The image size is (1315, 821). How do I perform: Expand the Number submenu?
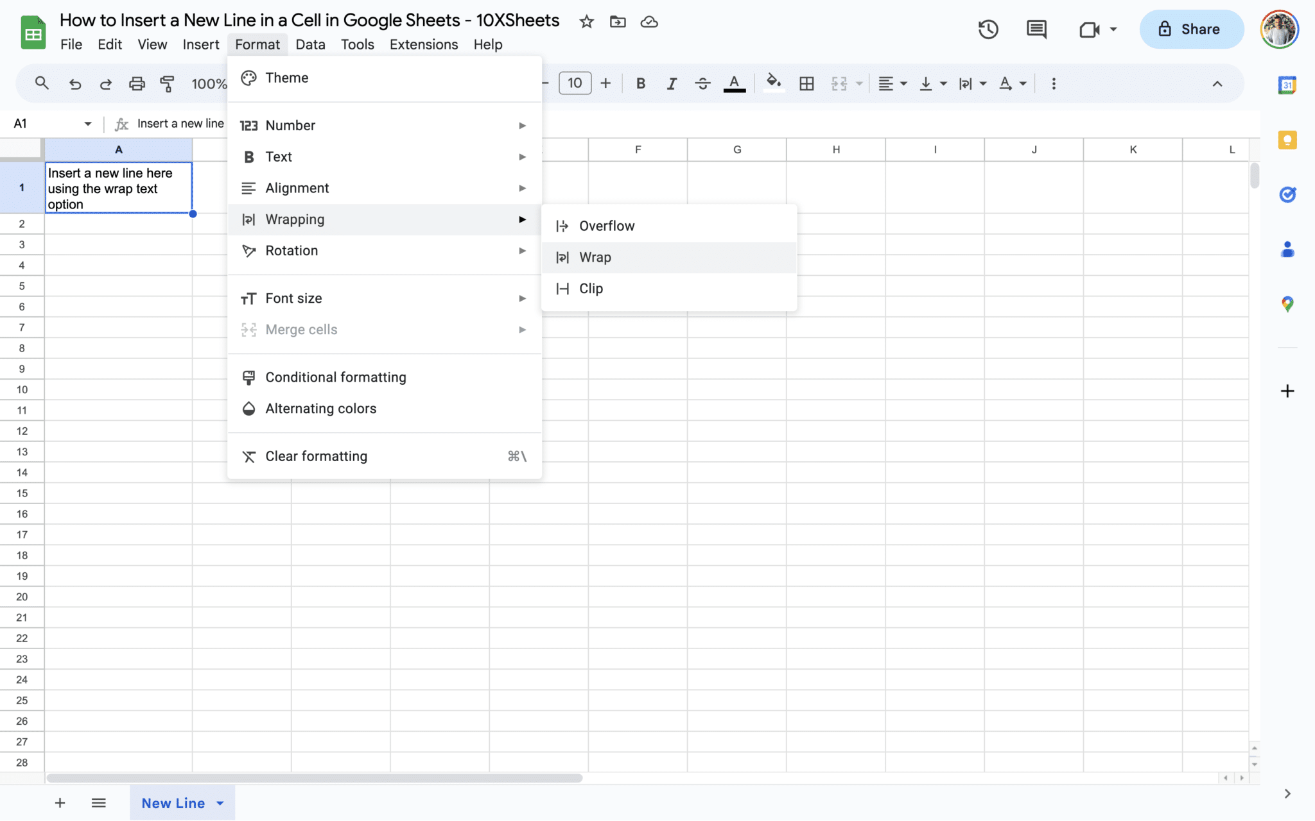coord(385,125)
